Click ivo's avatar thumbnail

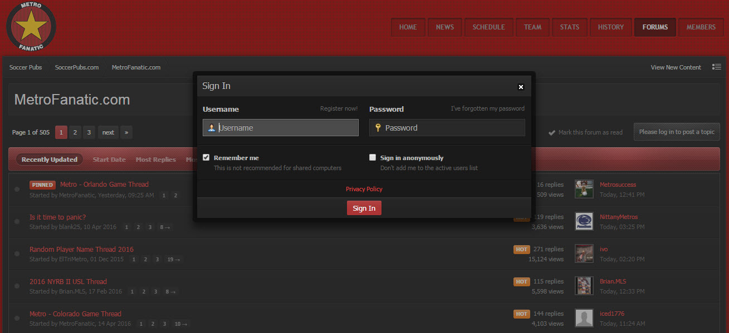584,254
